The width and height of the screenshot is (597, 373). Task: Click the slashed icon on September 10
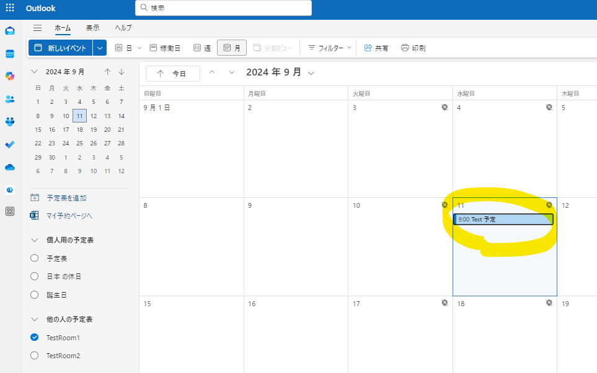pyautogui.click(x=444, y=205)
